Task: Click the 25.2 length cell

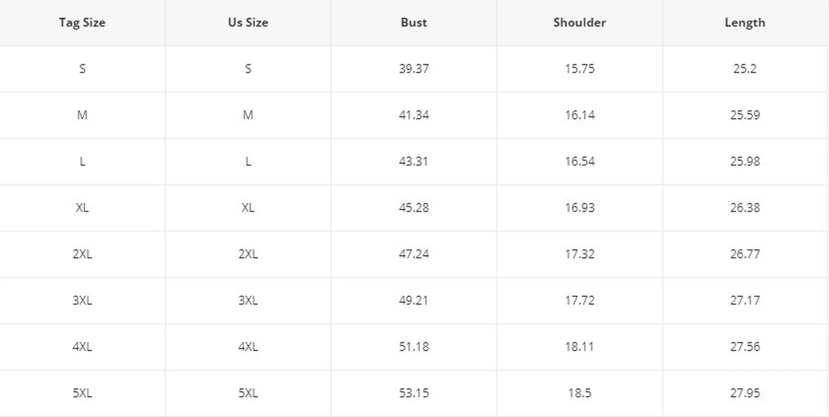Action: tap(744, 69)
